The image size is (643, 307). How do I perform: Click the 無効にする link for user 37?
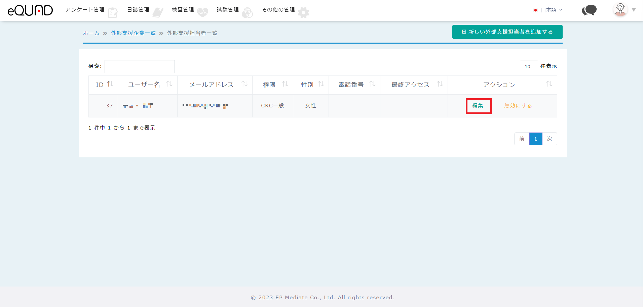[x=518, y=106]
